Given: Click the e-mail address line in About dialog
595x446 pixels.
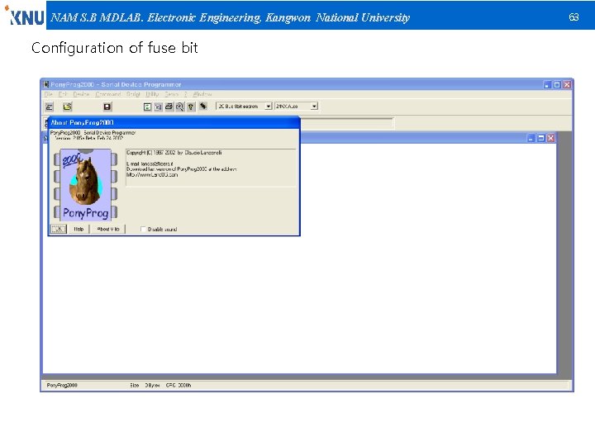Looking at the screenshot, I should (150, 164).
